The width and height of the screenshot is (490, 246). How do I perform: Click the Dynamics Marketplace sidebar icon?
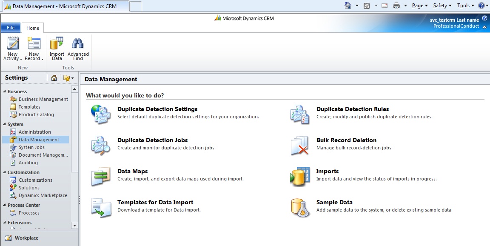13,195
